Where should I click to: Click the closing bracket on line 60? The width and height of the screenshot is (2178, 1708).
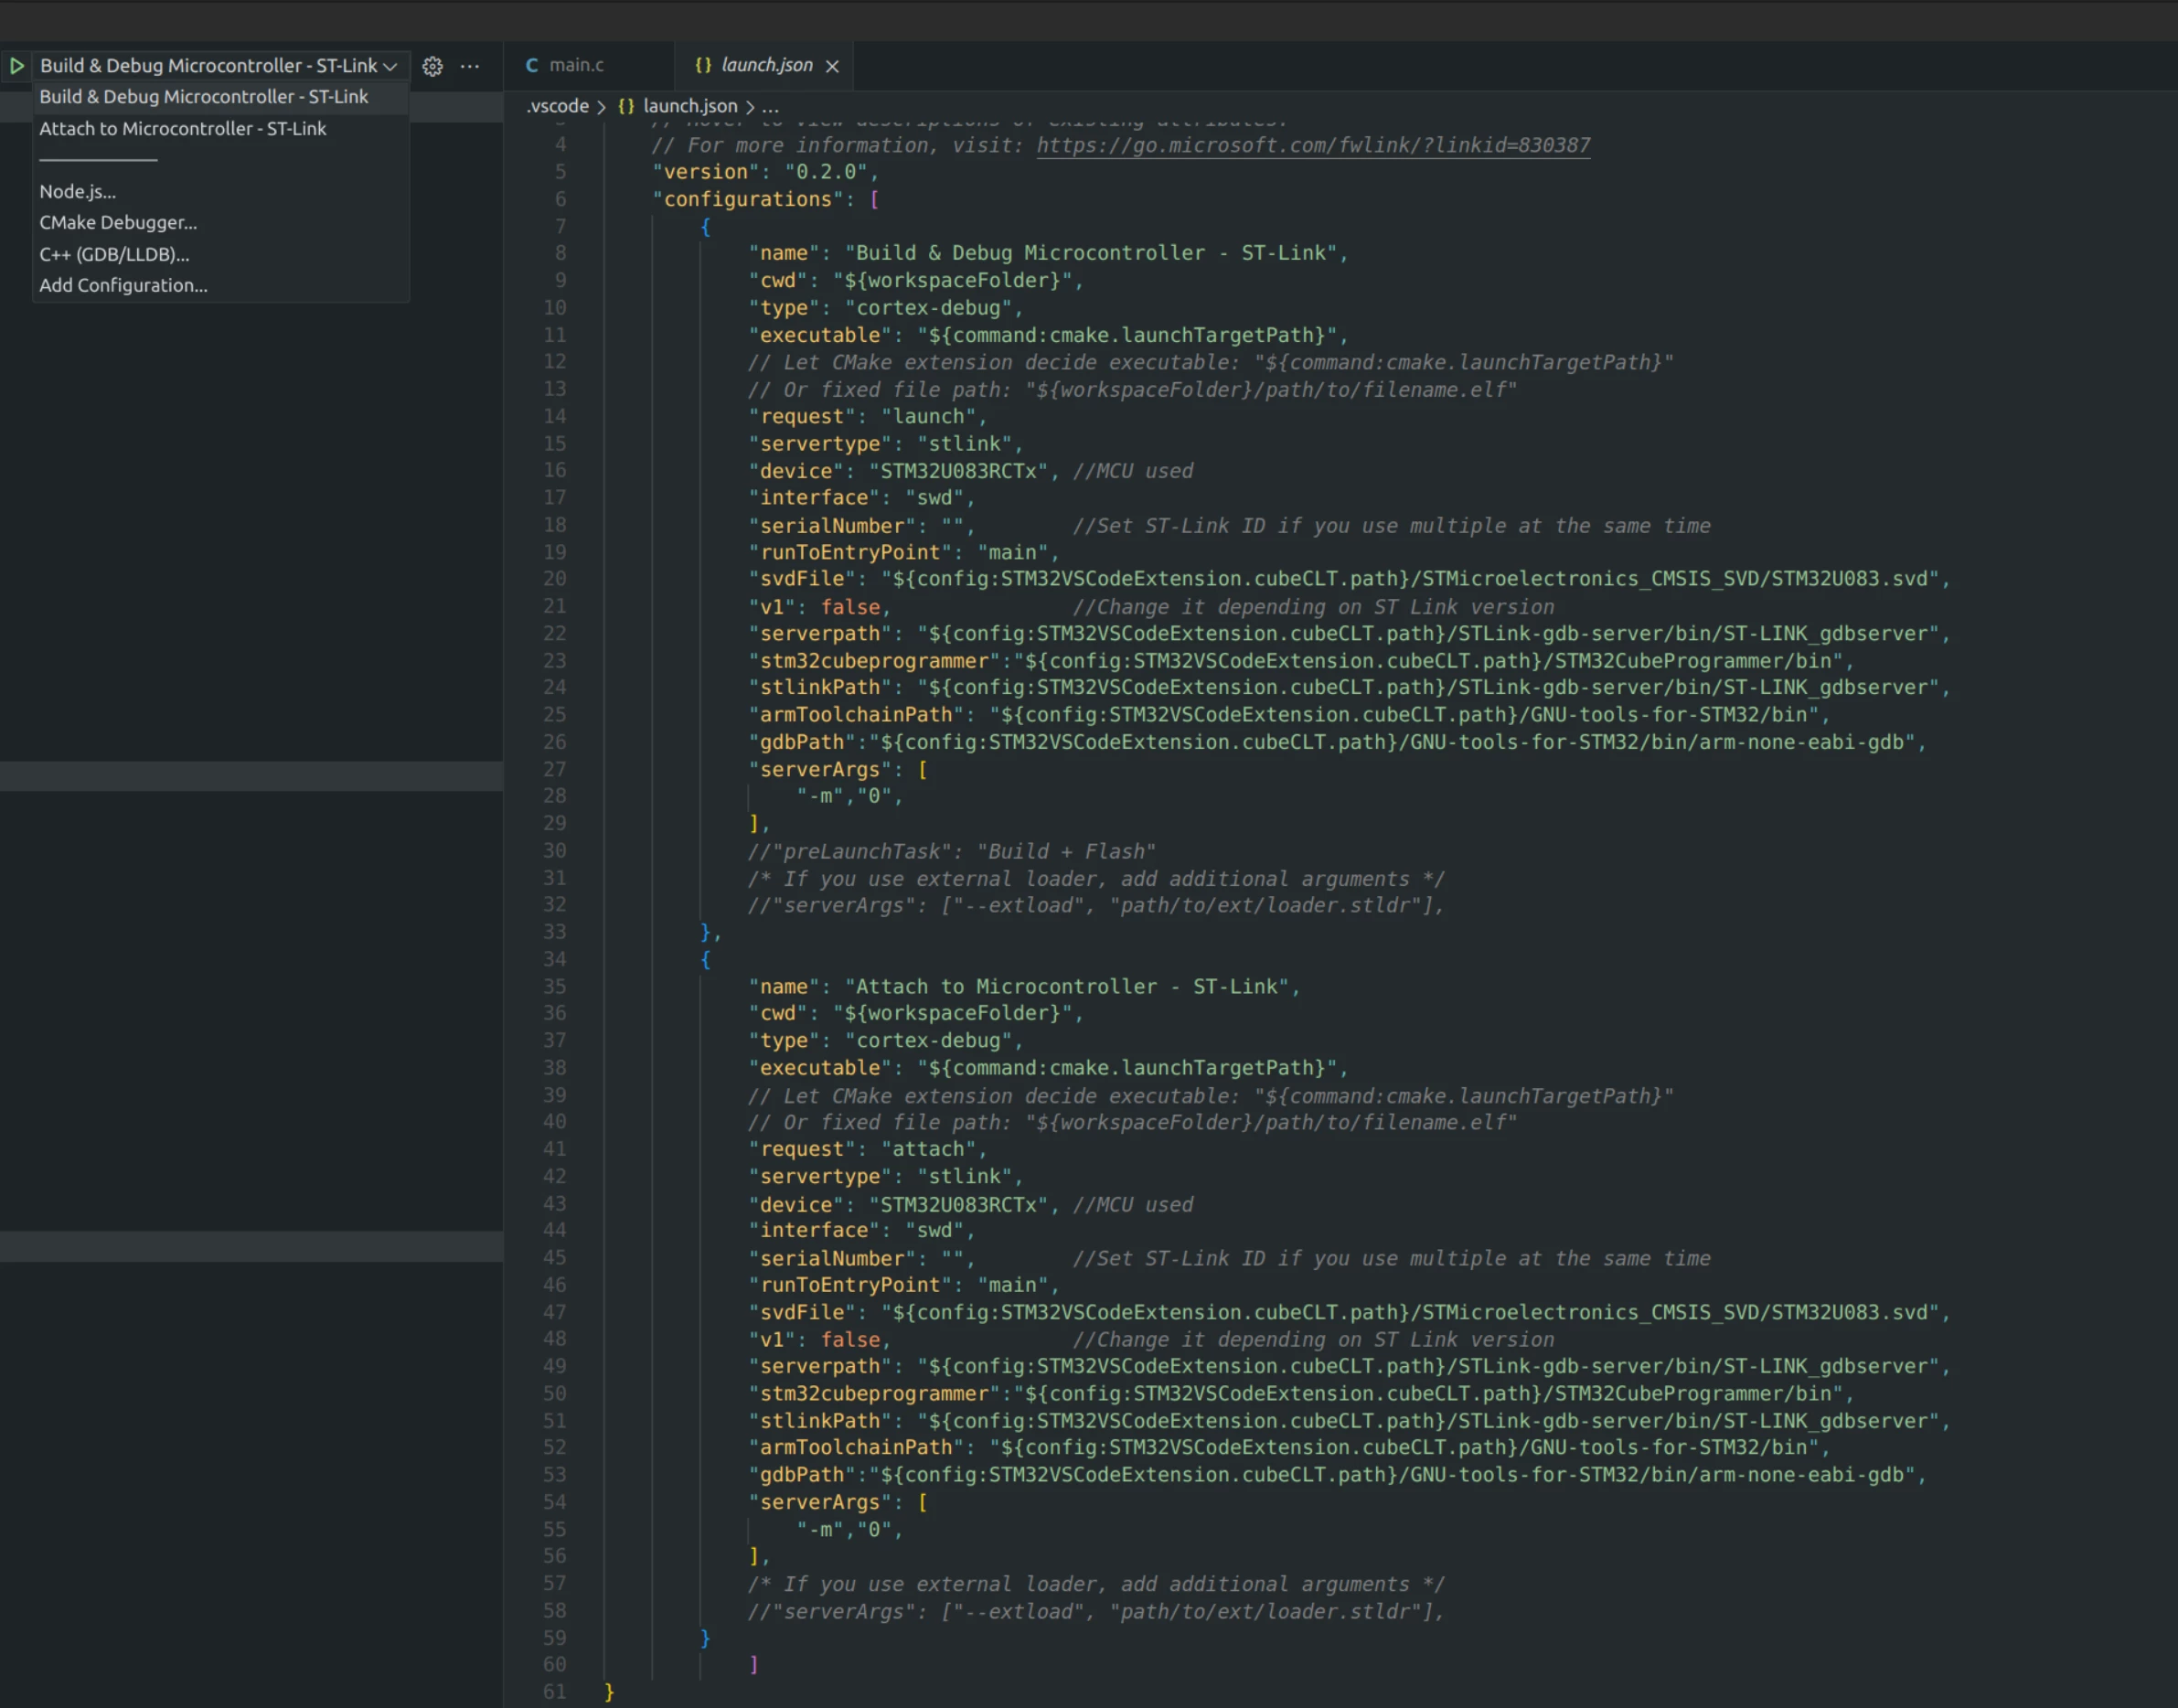tap(754, 1665)
